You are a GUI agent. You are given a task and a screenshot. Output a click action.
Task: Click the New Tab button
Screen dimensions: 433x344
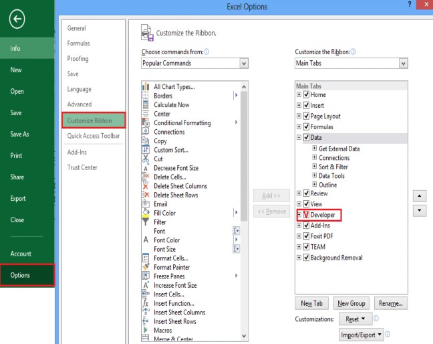(311, 303)
